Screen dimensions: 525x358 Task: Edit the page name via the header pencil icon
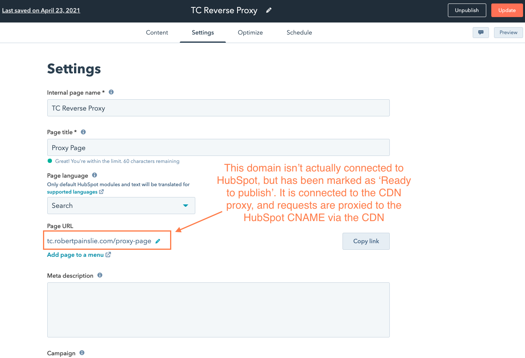click(x=269, y=10)
